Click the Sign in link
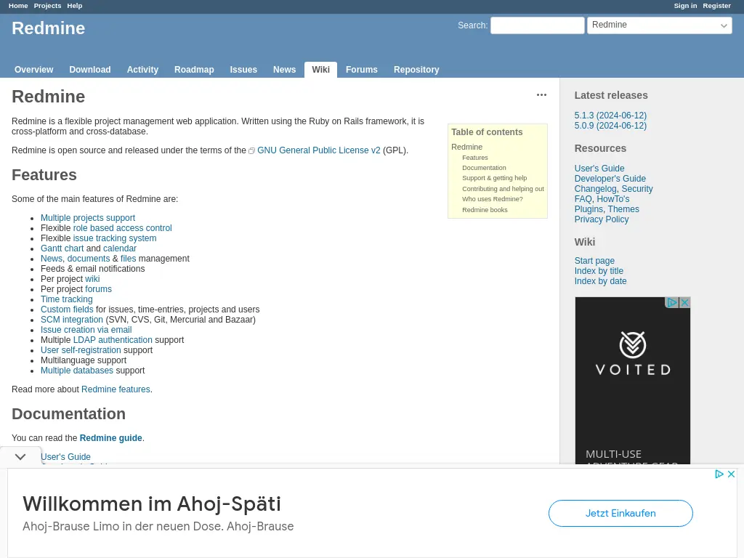 point(685,6)
